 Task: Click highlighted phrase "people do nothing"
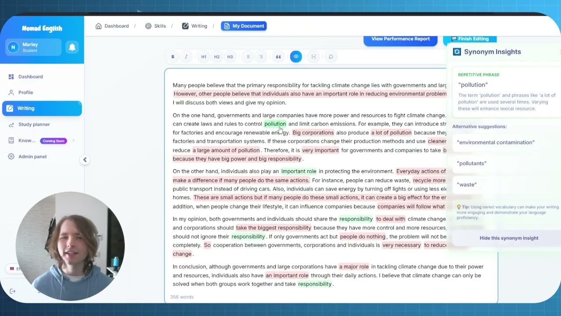click(362, 237)
